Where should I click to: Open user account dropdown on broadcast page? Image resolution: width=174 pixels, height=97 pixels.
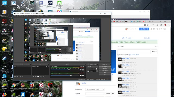click(x=136, y=29)
